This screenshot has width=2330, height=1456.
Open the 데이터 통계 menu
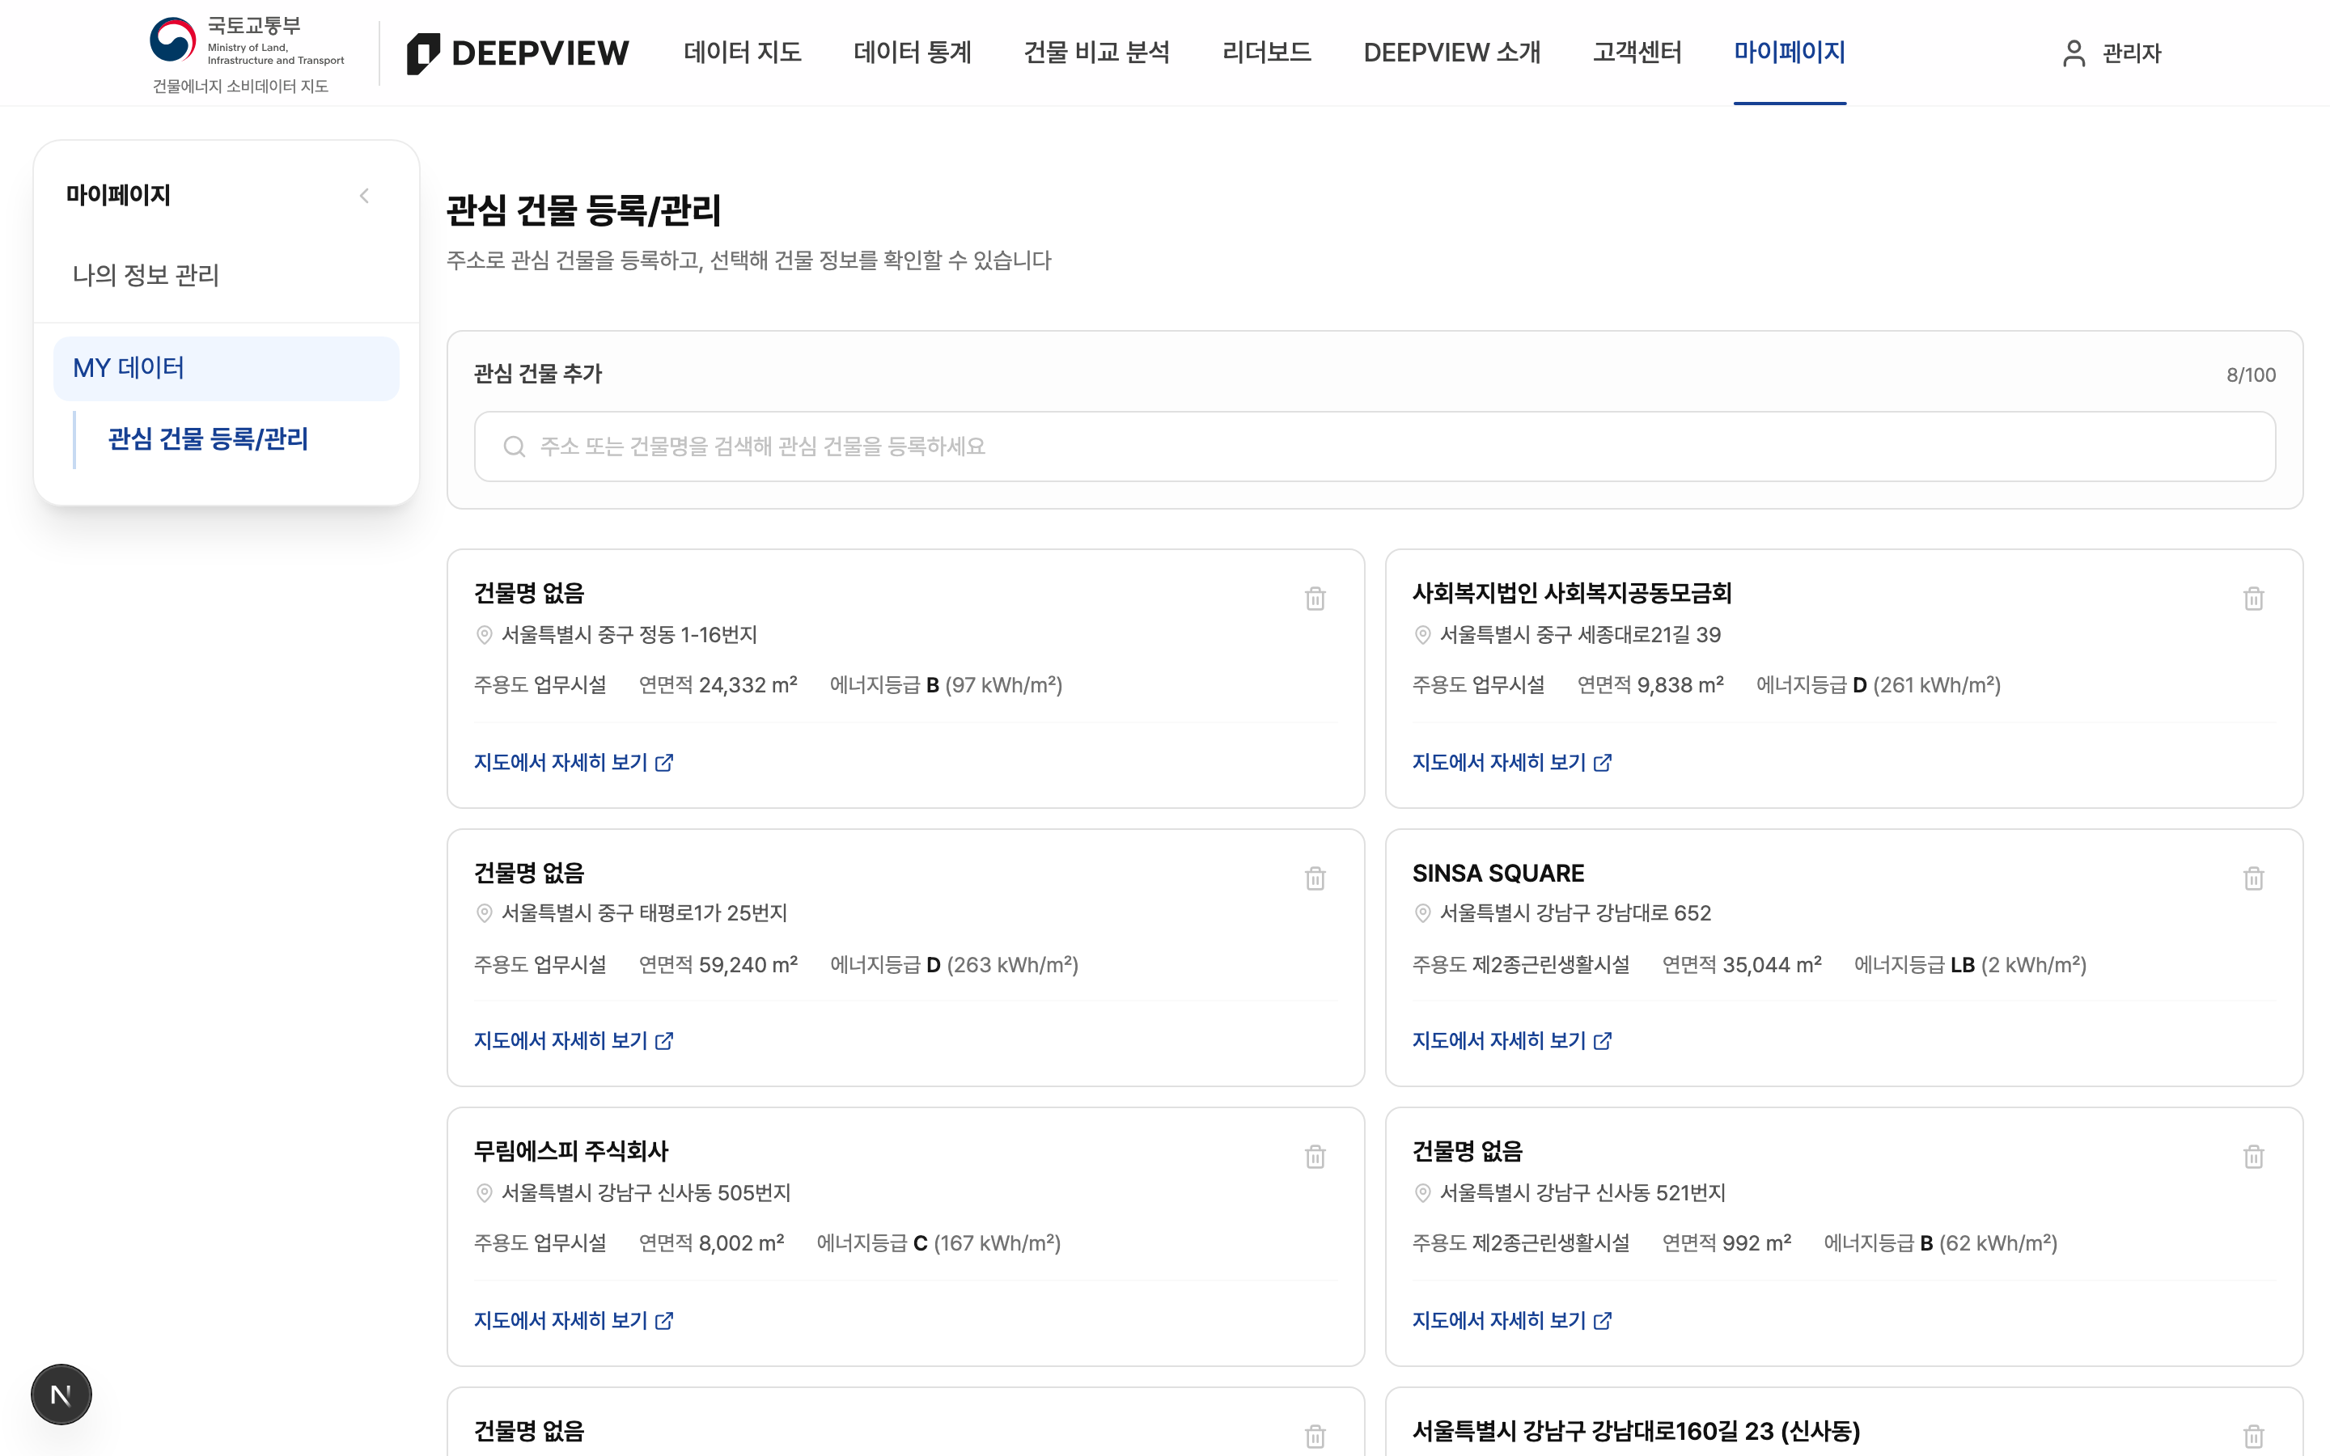(x=912, y=52)
